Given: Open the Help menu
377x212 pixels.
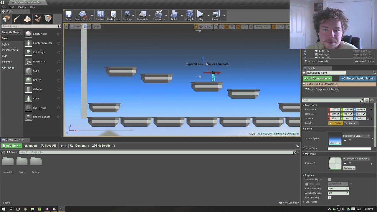Looking at the screenshot, I should [x=32, y=7].
